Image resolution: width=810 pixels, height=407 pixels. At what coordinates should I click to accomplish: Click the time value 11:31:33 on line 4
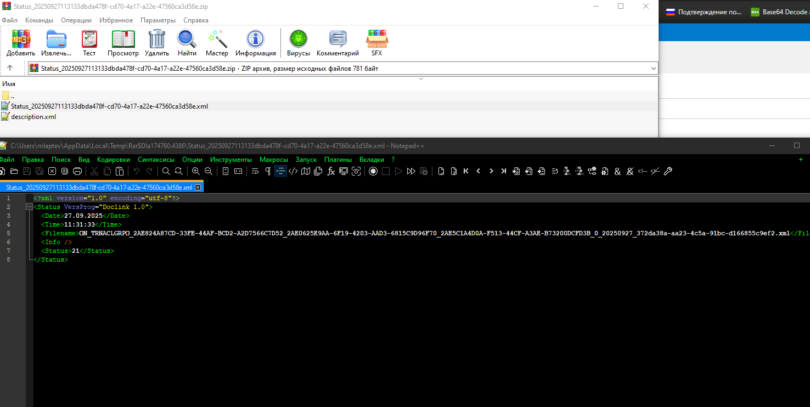click(x=80, y=224)
